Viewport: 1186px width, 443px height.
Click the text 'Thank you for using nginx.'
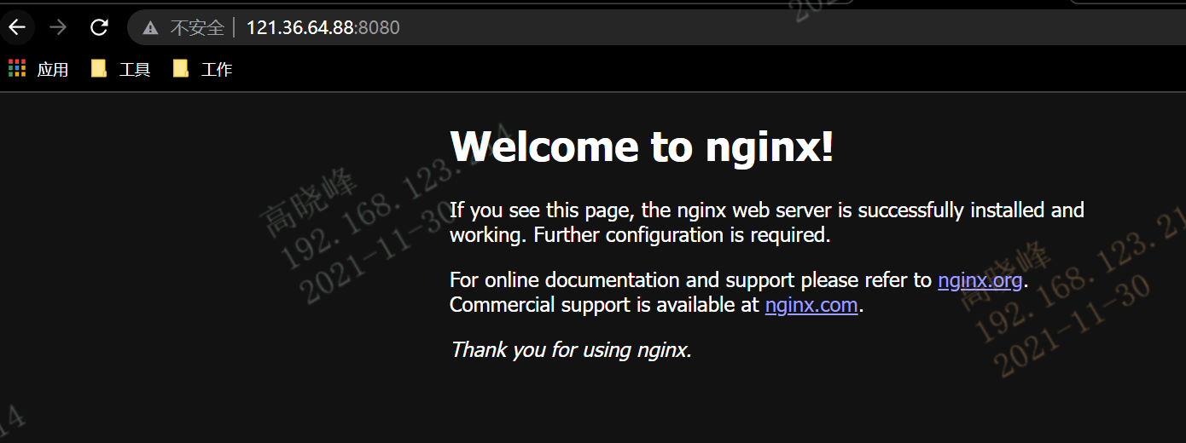571,349
